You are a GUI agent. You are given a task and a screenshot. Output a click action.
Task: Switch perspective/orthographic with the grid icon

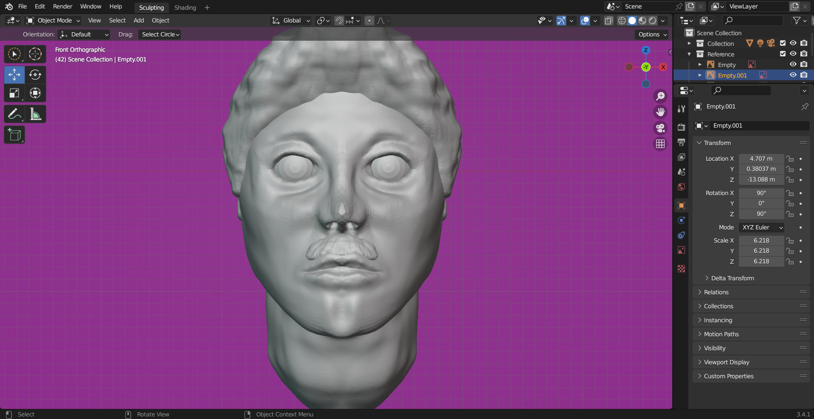pos(660,144)
